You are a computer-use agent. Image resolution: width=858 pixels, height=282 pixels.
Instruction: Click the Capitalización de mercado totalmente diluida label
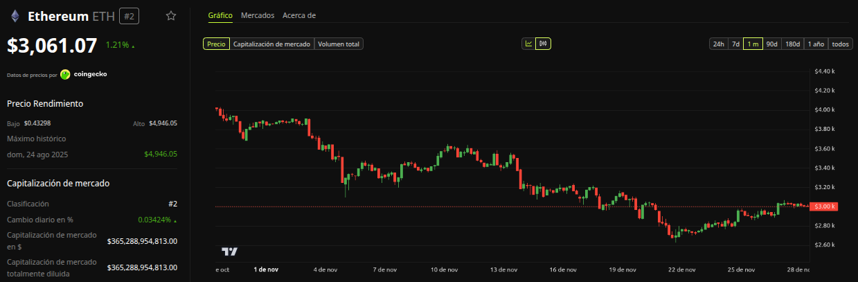[52, 267]
